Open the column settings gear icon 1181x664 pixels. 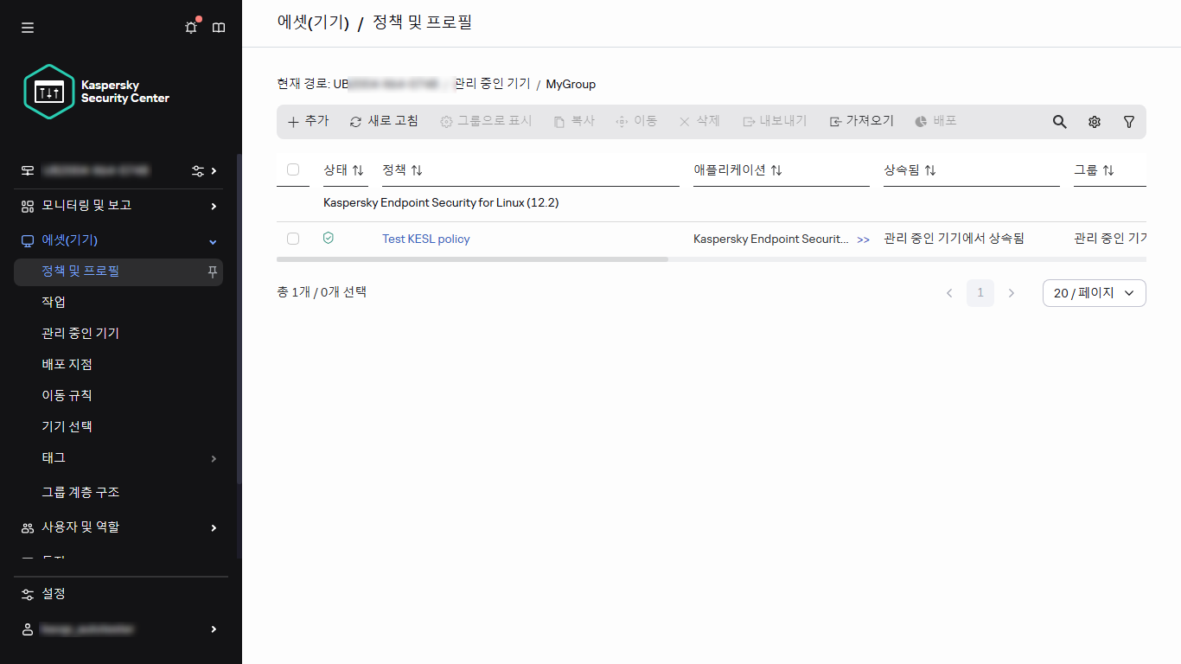click(x=1094, y=121)
